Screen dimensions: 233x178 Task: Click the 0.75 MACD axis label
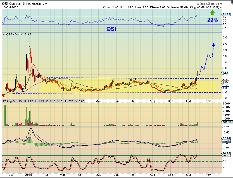[227, 127]
